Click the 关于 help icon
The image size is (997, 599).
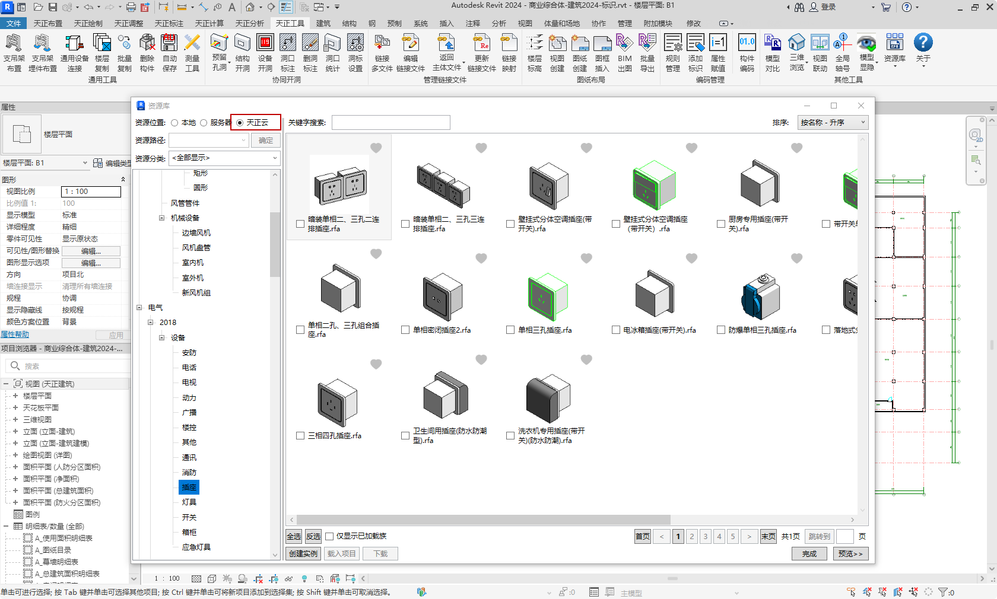(923, 50)
